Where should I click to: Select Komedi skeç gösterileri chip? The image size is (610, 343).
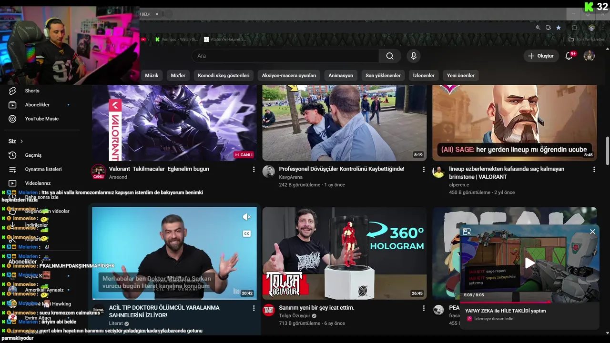[224, 75]
